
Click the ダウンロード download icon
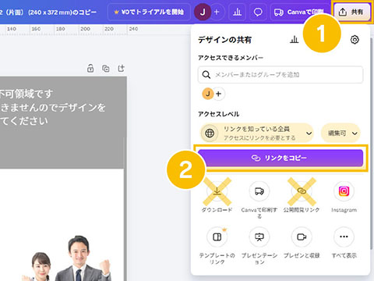click(217, 191)
